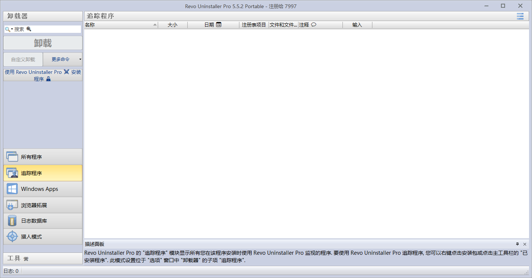Click the hunter mode crosshair icon
532x278 pixels.
[12, 237]
